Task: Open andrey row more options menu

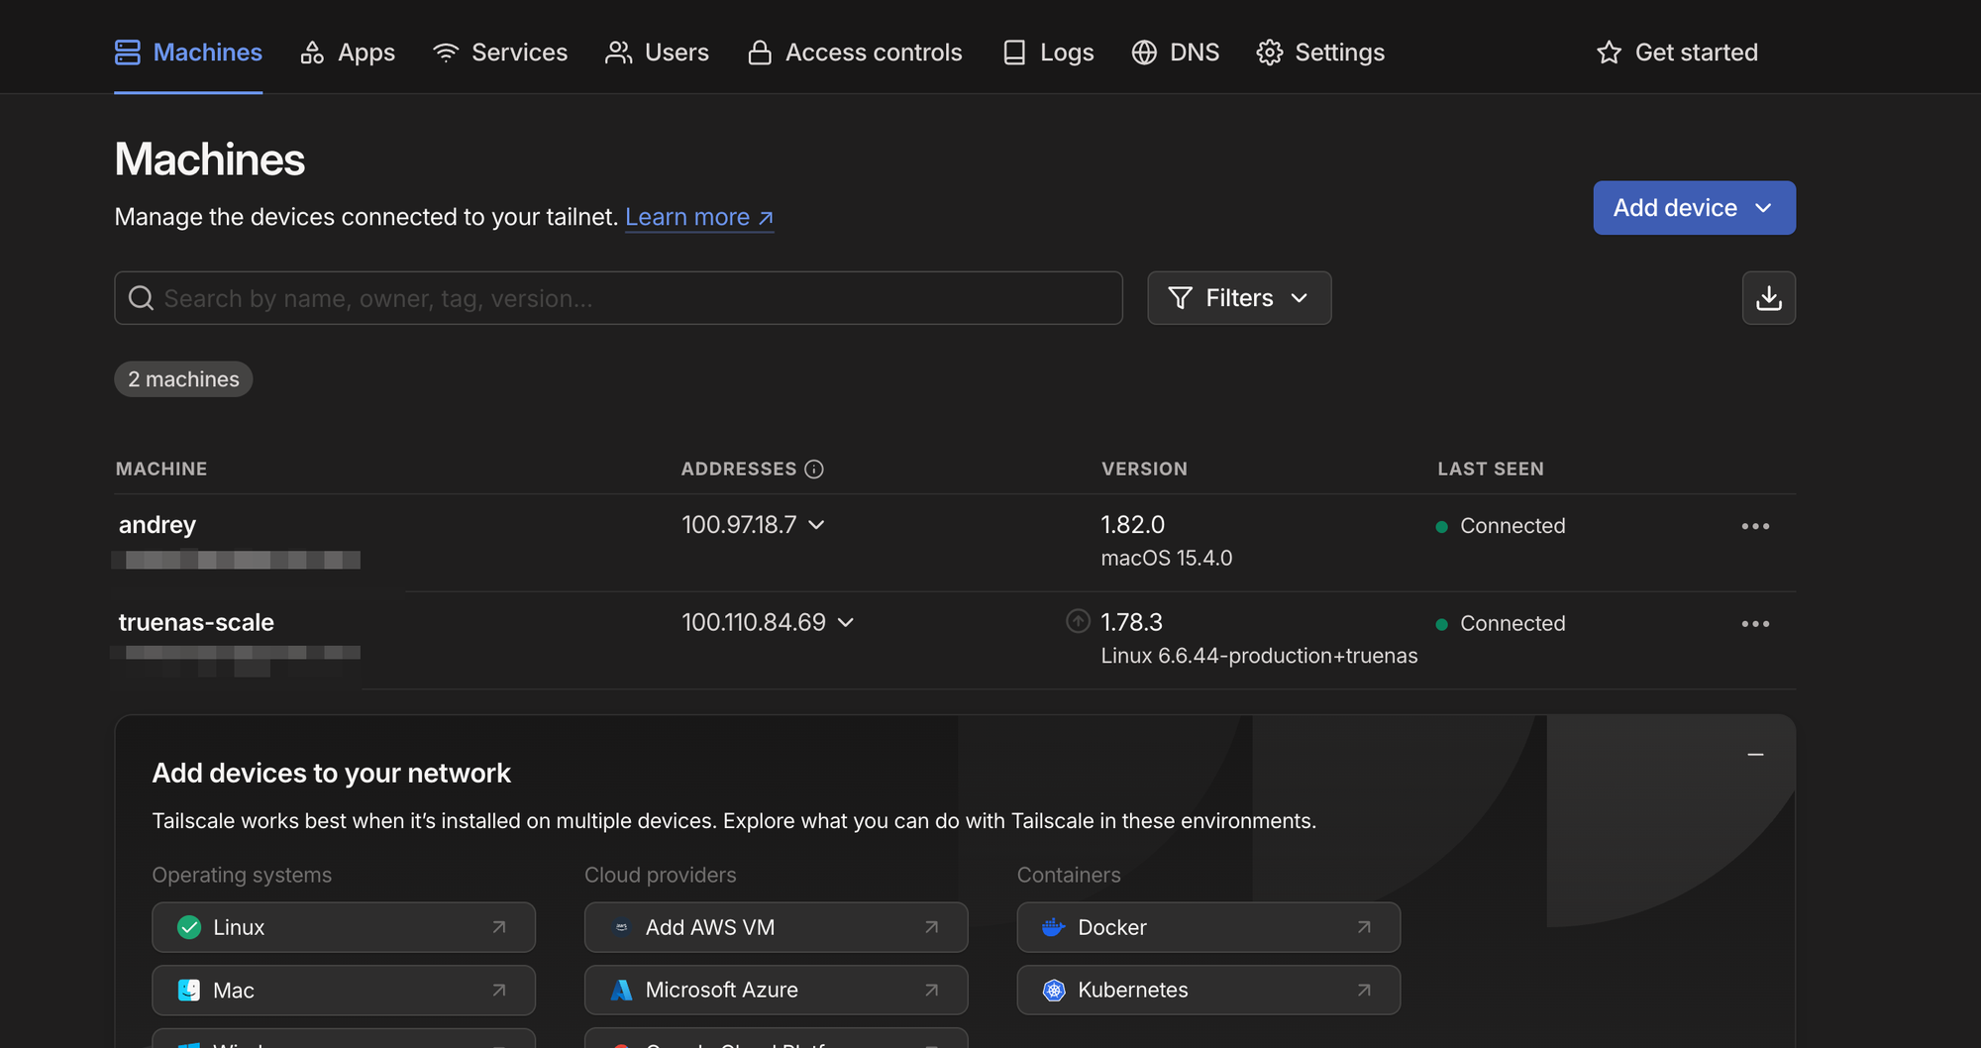Action: pos(1755,526)
